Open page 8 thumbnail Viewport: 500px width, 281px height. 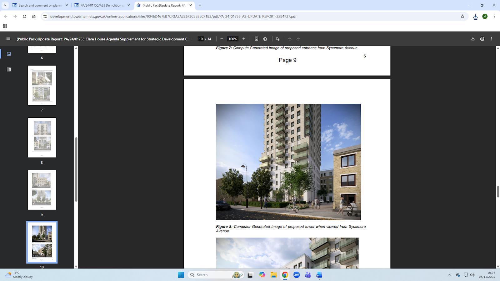42,138
